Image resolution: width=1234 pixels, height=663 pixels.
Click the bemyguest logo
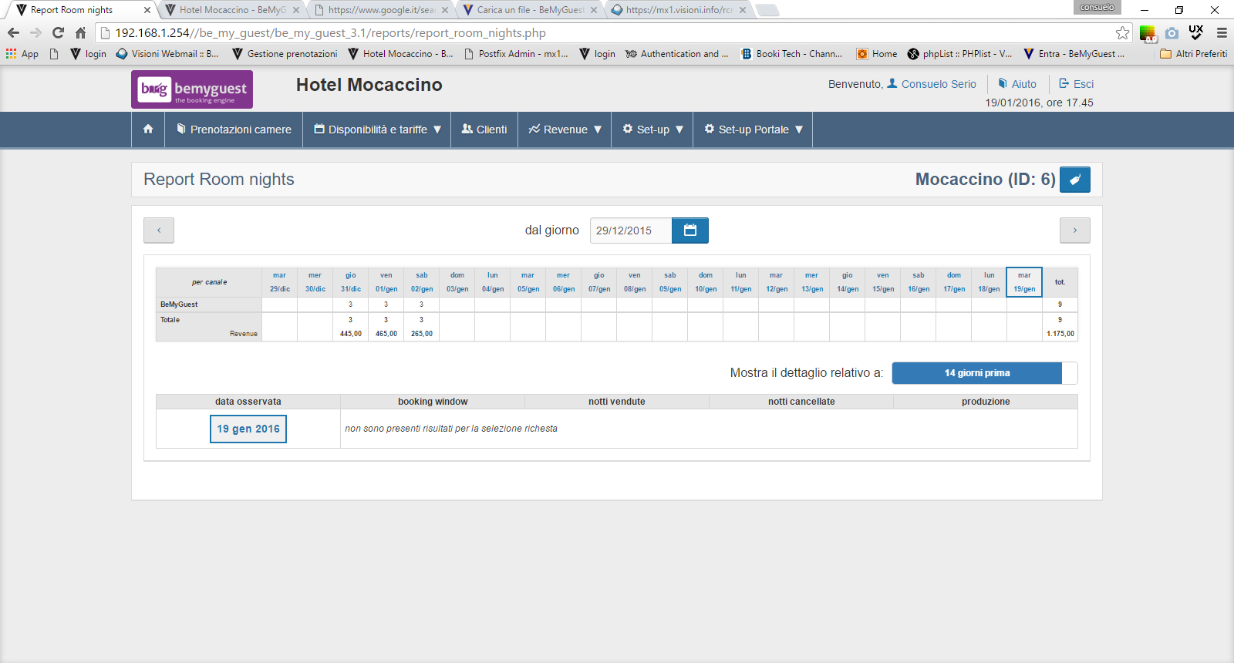pyautogui.click(x=192, y=89)
